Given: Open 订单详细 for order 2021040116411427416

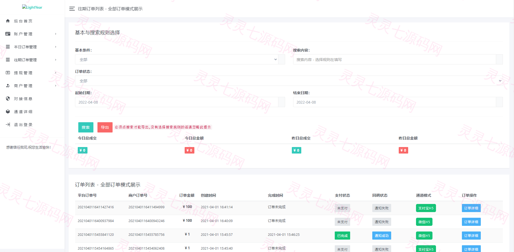Looking at the screenshot, I should pyautogui.click(x=471, y=208).
